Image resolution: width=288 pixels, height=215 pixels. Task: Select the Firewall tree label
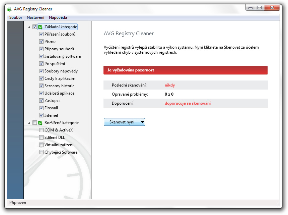click(x=51, y=108)
